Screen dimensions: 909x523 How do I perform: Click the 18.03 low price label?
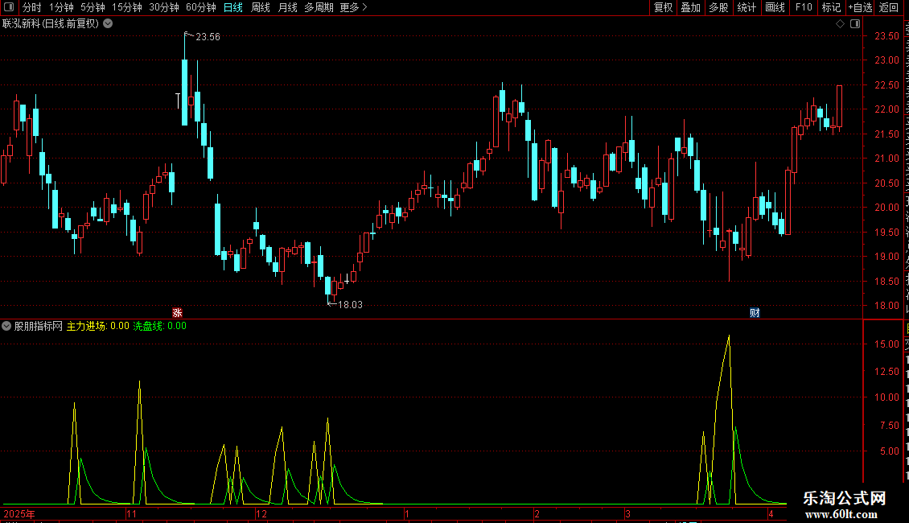[350, 304]
